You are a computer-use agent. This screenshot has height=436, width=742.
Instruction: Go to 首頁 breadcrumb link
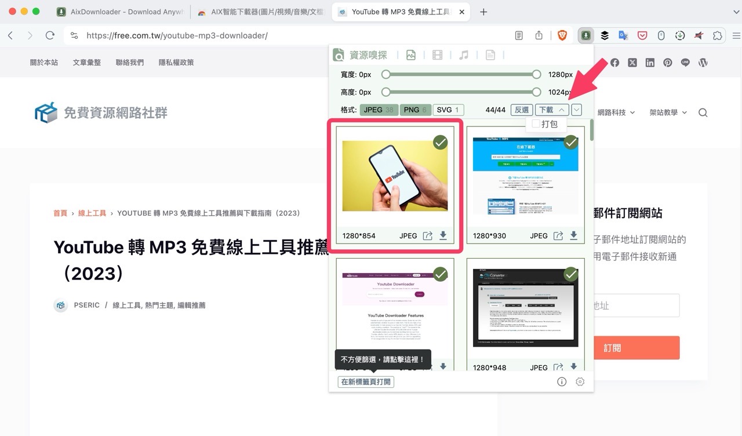click(x=60, y=213)
